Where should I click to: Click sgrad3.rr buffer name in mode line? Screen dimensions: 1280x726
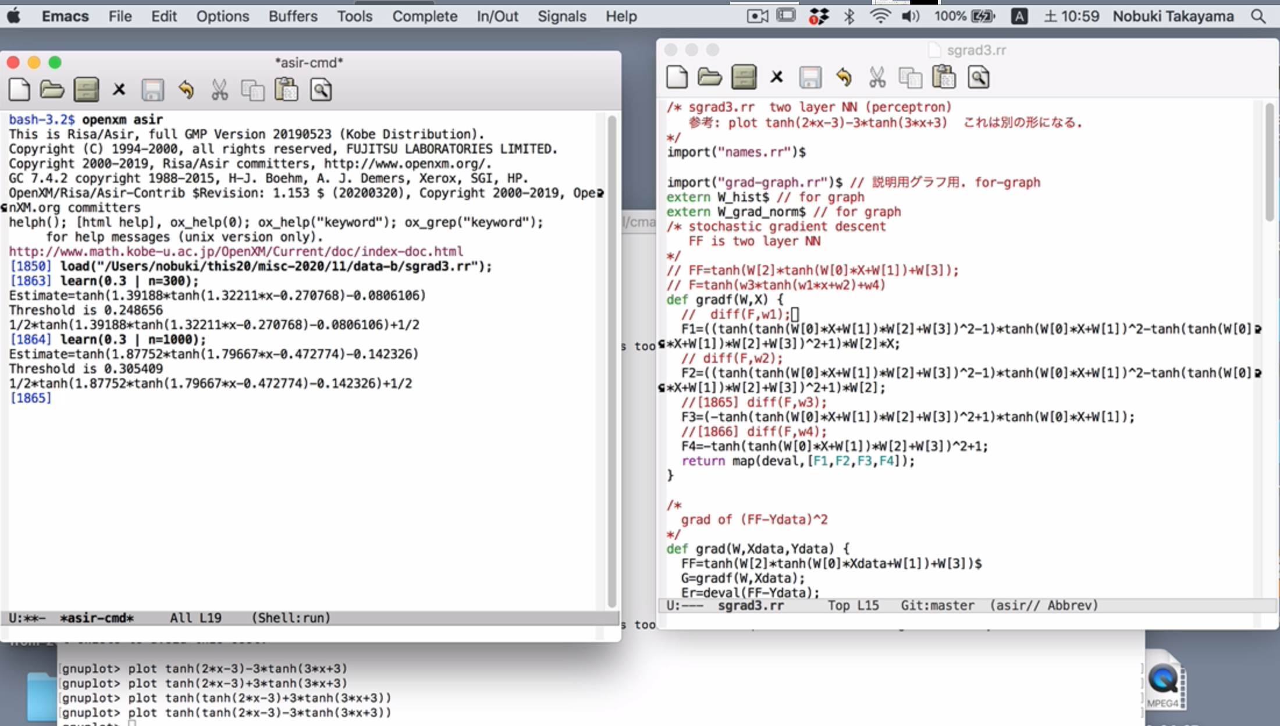[751, 606]
